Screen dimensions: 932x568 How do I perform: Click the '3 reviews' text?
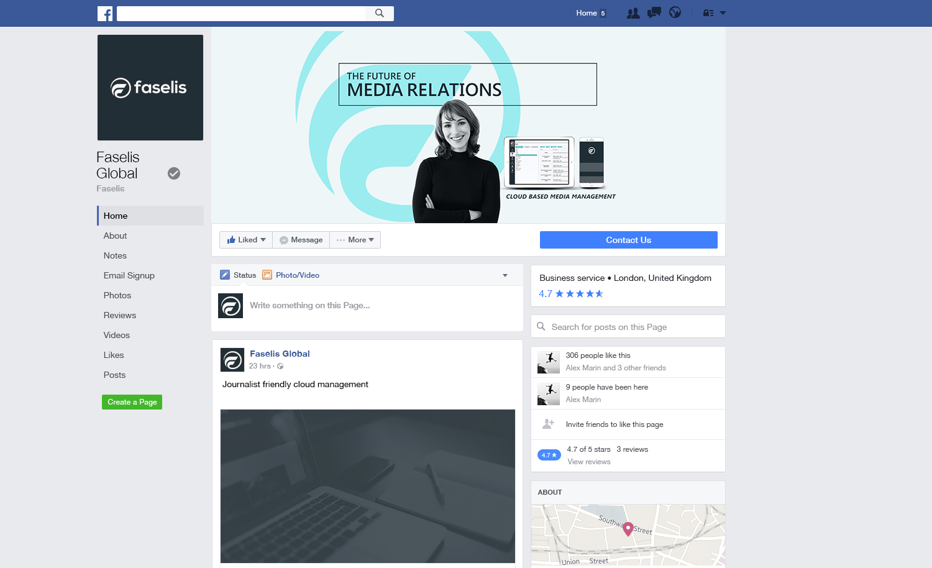point(633,449)
